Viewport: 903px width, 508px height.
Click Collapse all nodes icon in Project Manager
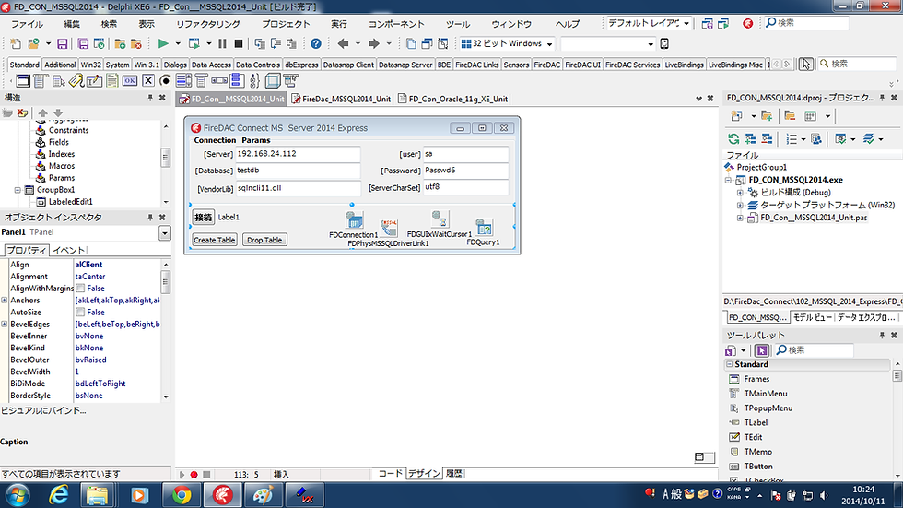[767, 139]
